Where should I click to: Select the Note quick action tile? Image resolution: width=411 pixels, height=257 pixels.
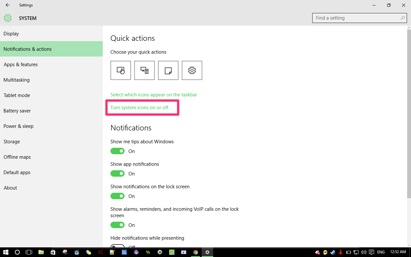[x=168, y=70]
